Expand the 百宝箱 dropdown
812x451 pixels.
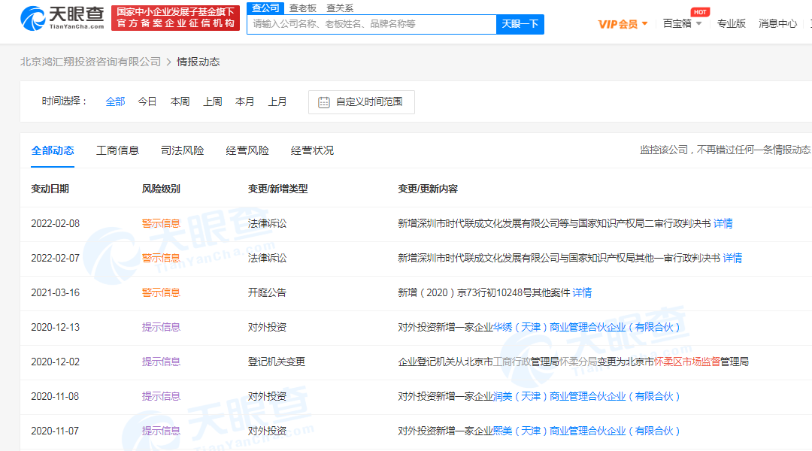coord(682,24)
